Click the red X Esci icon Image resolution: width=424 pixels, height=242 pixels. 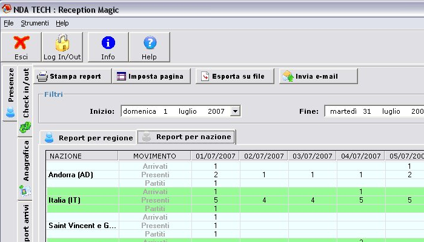21,43
